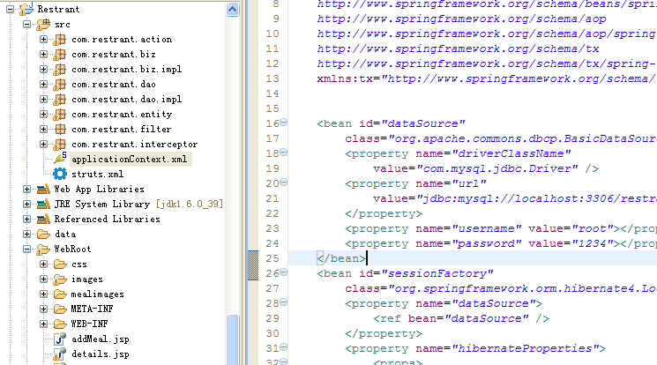657x365 pixels.
Task: Click the com.restrant.filter package icon
Action: point(60,129)
